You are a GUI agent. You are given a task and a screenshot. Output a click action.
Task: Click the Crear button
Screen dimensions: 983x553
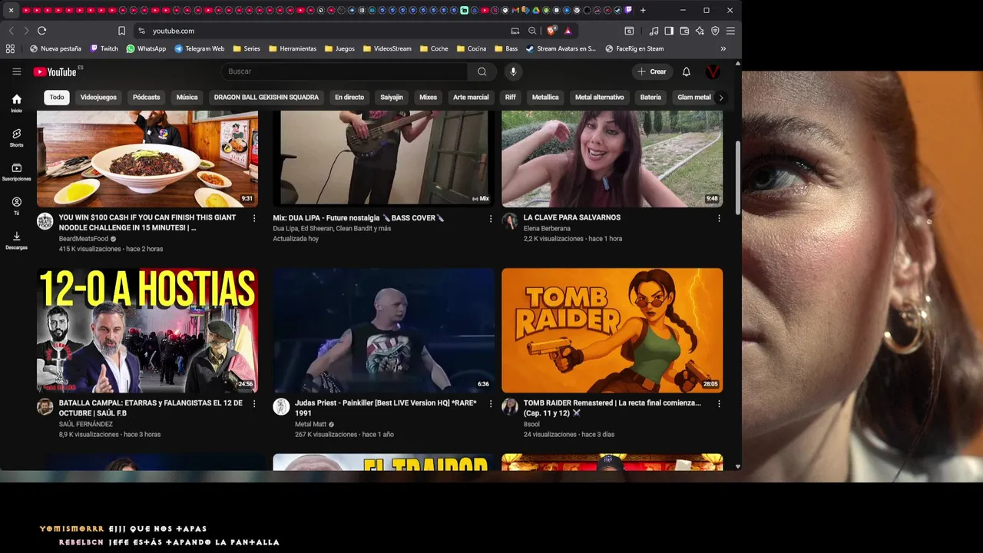(651, 71)
